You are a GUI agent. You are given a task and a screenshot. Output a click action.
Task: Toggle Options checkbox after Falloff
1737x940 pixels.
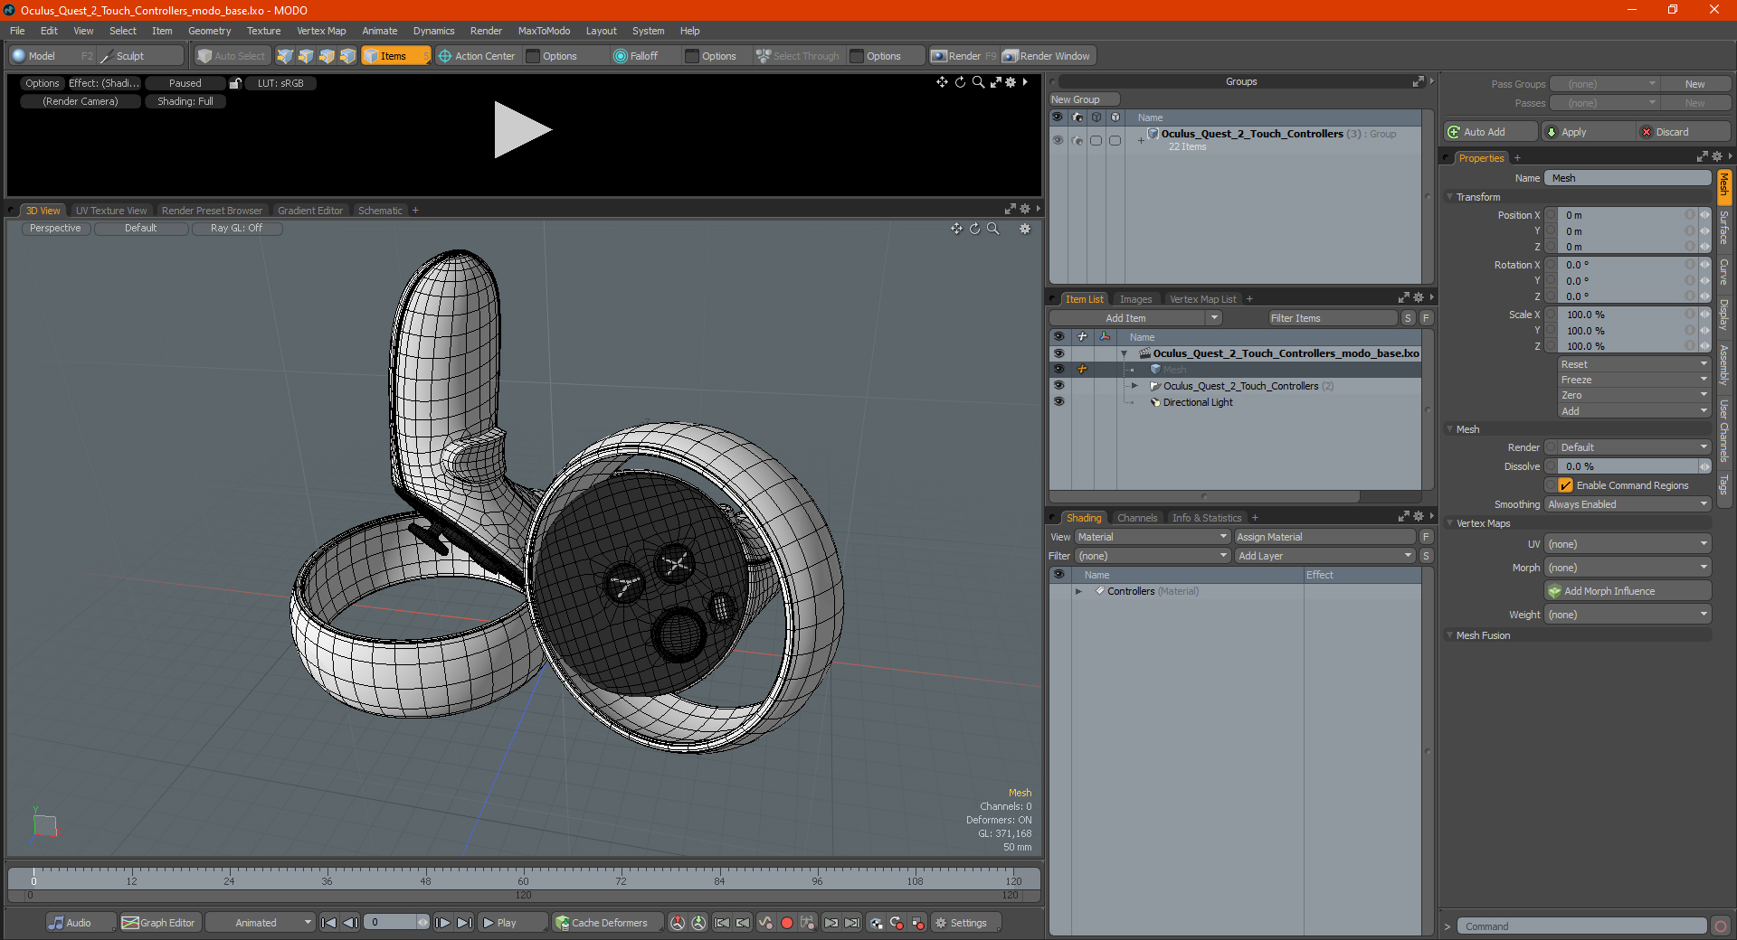click(692, 56)
